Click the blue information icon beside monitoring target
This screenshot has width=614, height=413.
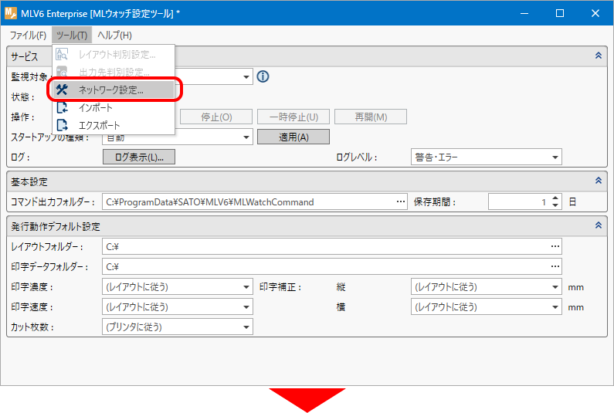coord(263,76)
